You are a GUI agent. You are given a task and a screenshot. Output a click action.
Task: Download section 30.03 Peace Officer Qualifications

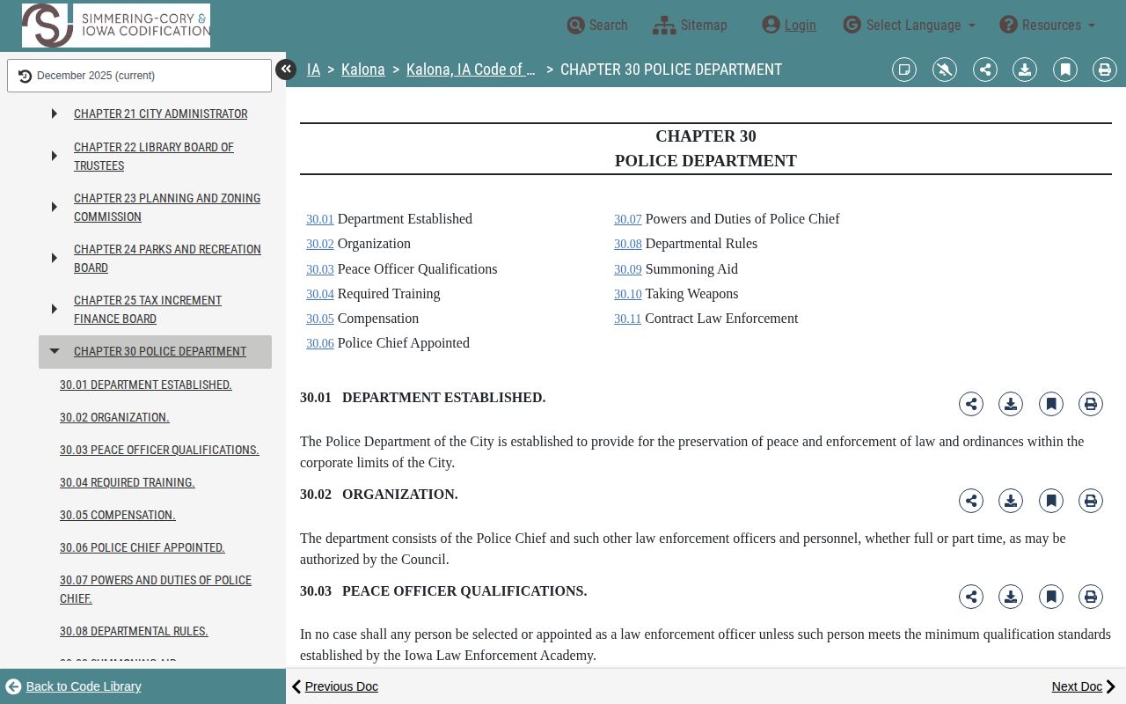coord(1011,597)
